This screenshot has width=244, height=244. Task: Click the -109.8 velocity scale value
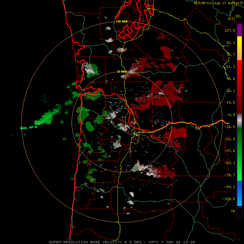[x=229, y=199]
